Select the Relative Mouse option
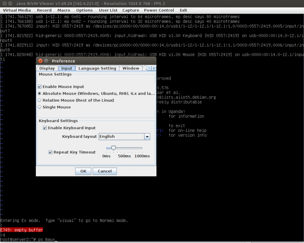Screen dimensions: 304x243 (x=39, y=100)
